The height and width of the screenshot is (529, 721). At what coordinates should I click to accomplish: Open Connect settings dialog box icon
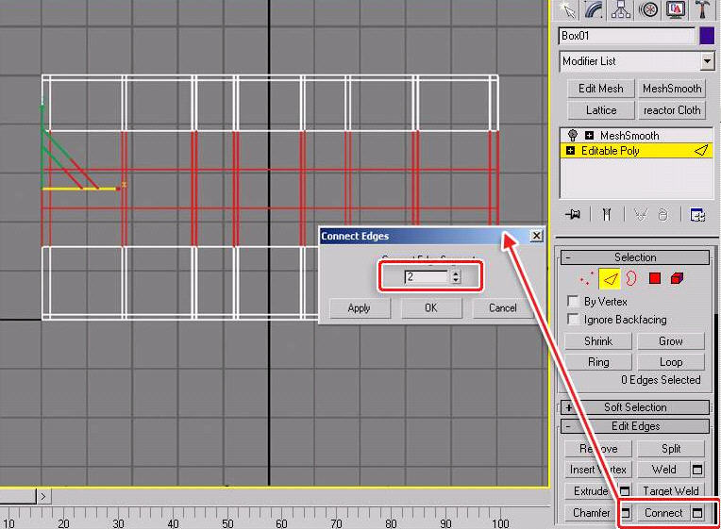tap(697, 513)
